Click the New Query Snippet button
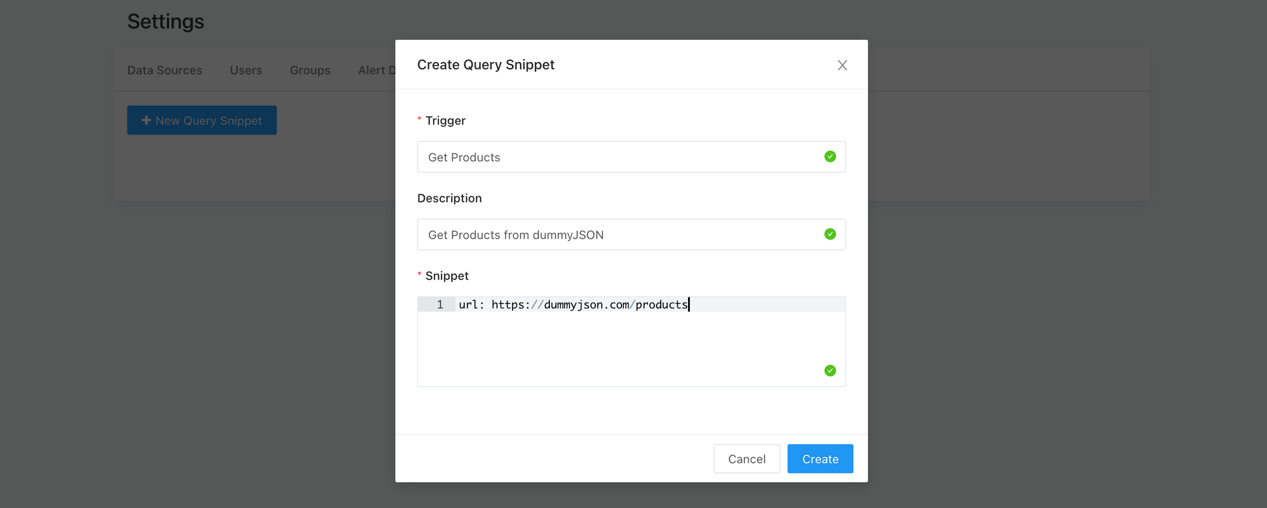Screen dimensions: 1267x508 201,120
